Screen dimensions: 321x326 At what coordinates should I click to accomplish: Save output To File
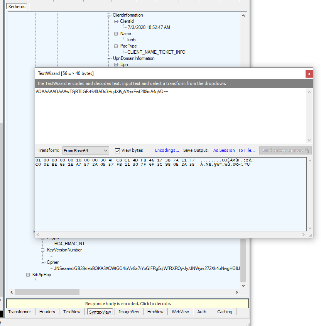point(246,151)
